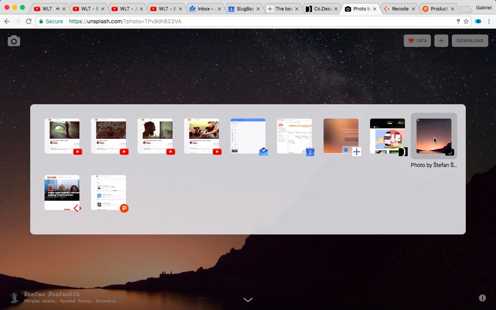
Task: Click the Secure padlock badge
Action: tap(51, 21)
